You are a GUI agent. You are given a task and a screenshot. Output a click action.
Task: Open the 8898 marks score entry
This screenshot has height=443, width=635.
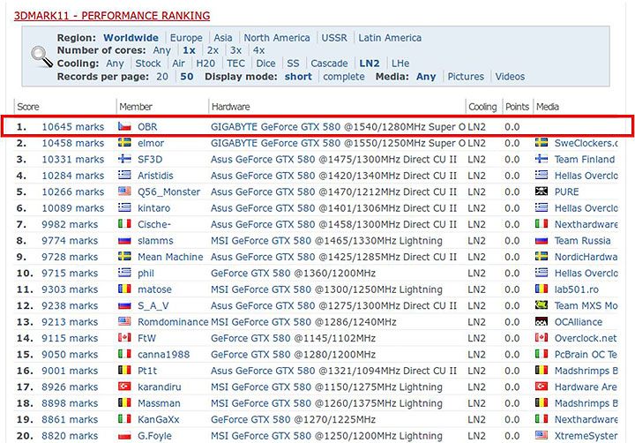pyautogui.click(x=70, y=403)
